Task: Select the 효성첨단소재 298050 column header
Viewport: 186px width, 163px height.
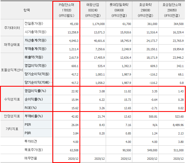Action: click(172, 10)
